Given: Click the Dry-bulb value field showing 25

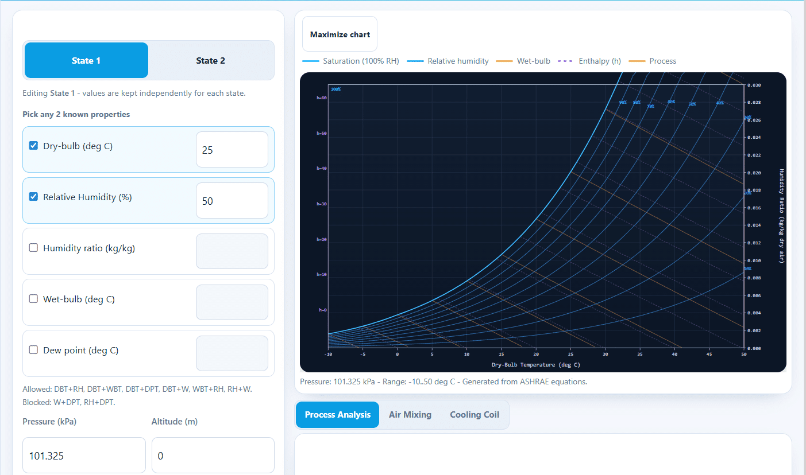Looking at the screenshot, I should 232,150.
